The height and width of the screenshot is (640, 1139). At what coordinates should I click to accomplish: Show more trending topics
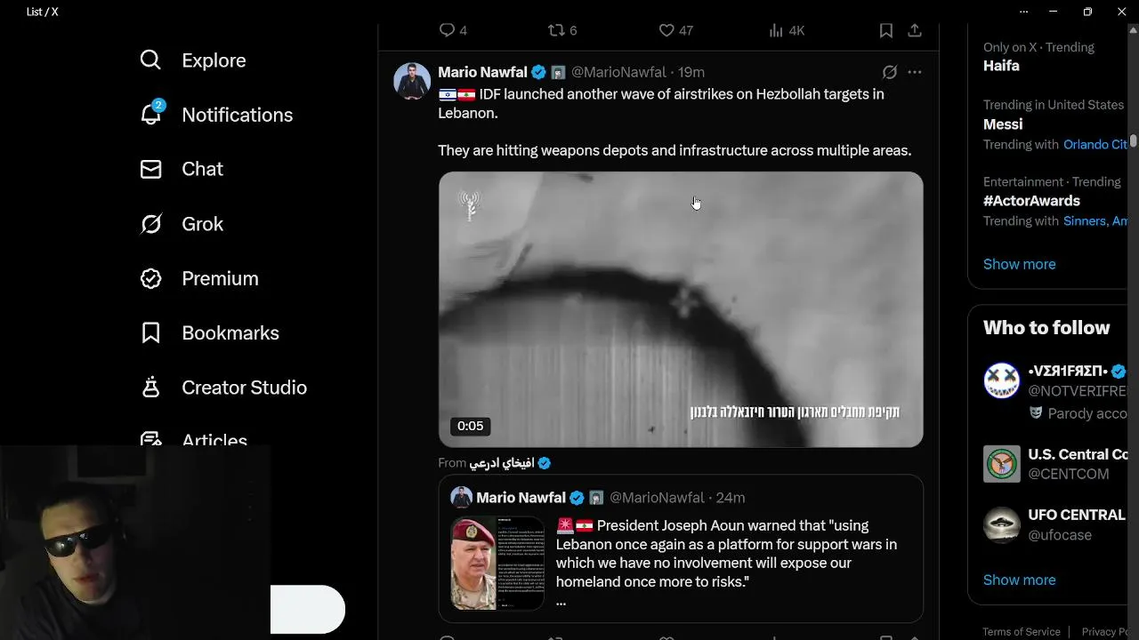click(x=1019, y=264)
